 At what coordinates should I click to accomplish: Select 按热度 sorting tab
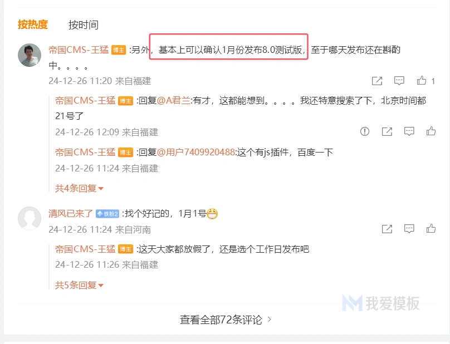(x=33, y=24)
